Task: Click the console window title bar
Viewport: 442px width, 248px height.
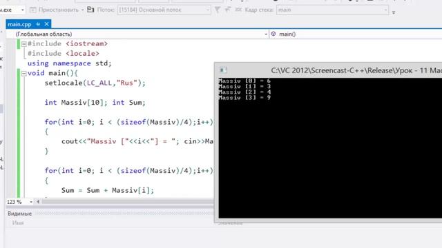Action: tap(328, 70)
